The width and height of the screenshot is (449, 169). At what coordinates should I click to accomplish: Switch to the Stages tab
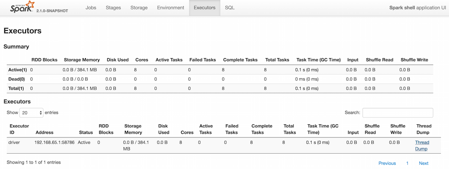(x=113, y=8)
